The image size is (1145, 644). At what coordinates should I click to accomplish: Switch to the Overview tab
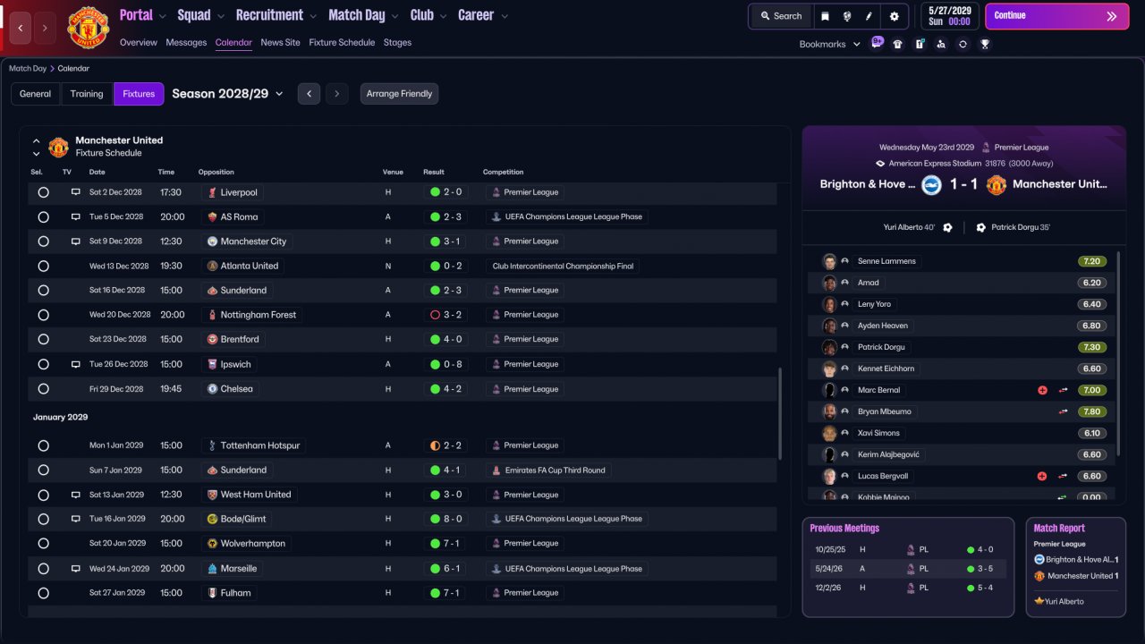(139, 42)
